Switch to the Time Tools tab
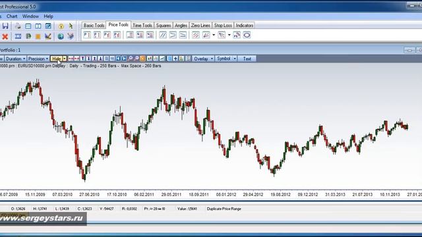The height and width of the screenshot is (237, 422). click(x=142, y=25)
